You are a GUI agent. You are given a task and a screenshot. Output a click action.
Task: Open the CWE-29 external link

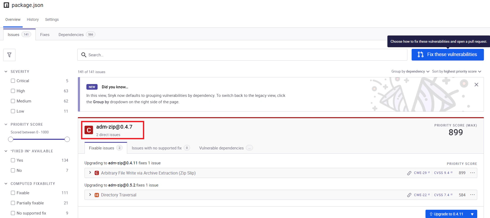(422, 173)
